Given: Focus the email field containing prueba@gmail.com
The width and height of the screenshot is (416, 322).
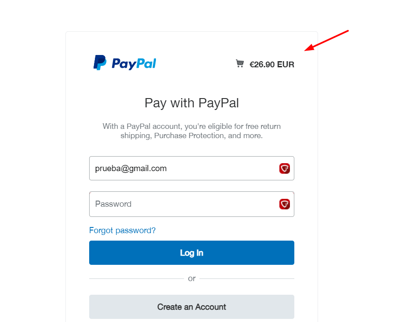Looking at the screenshot, I should tap(192, 168).
